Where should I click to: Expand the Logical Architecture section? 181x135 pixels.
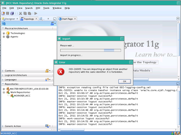coord(3,75)
